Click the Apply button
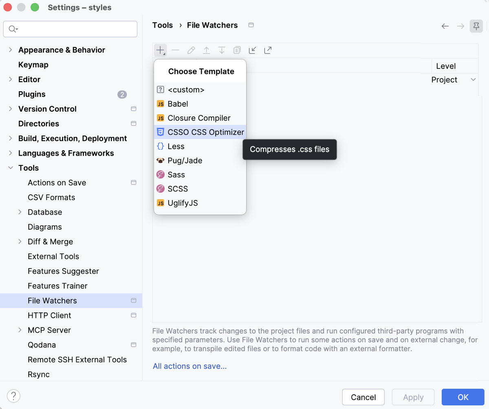The height and width of the screenshot is (409, 489). click(x=413, y=397)
